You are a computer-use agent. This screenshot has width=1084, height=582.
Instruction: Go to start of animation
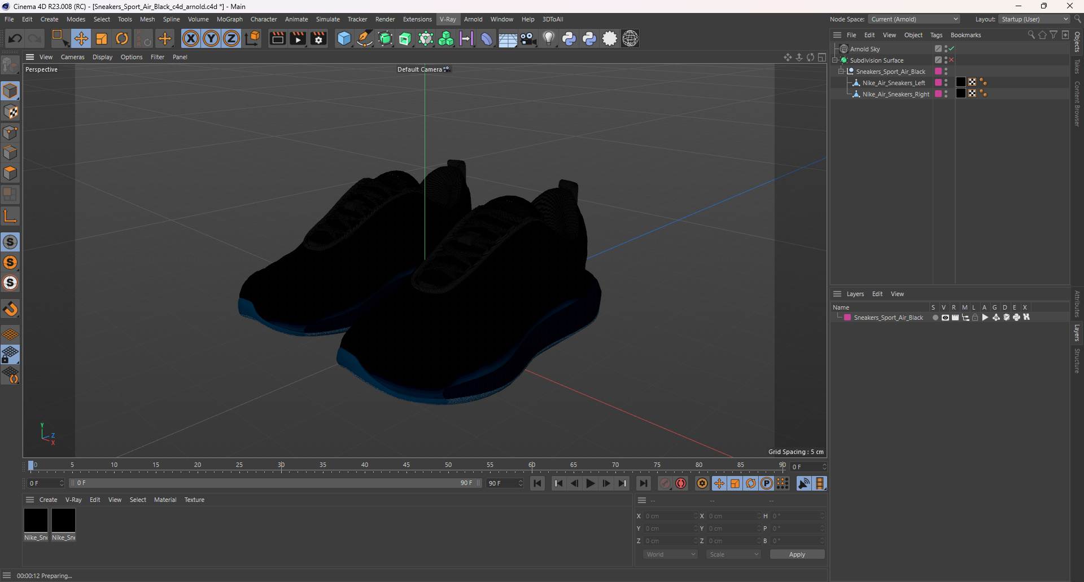(x=537, y=483)
